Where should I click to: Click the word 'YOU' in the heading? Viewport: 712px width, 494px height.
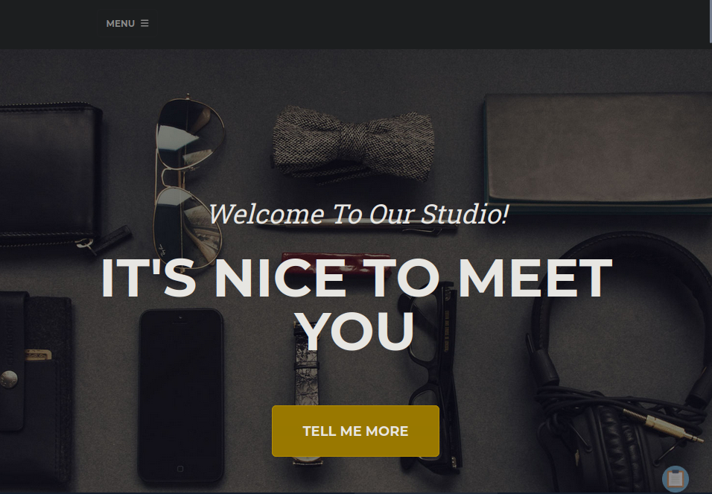357,332
